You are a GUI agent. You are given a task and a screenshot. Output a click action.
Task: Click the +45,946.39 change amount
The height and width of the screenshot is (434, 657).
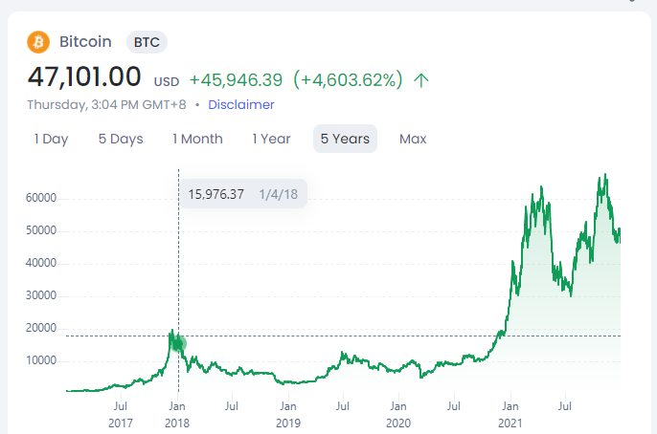click(x=236, y=80)
